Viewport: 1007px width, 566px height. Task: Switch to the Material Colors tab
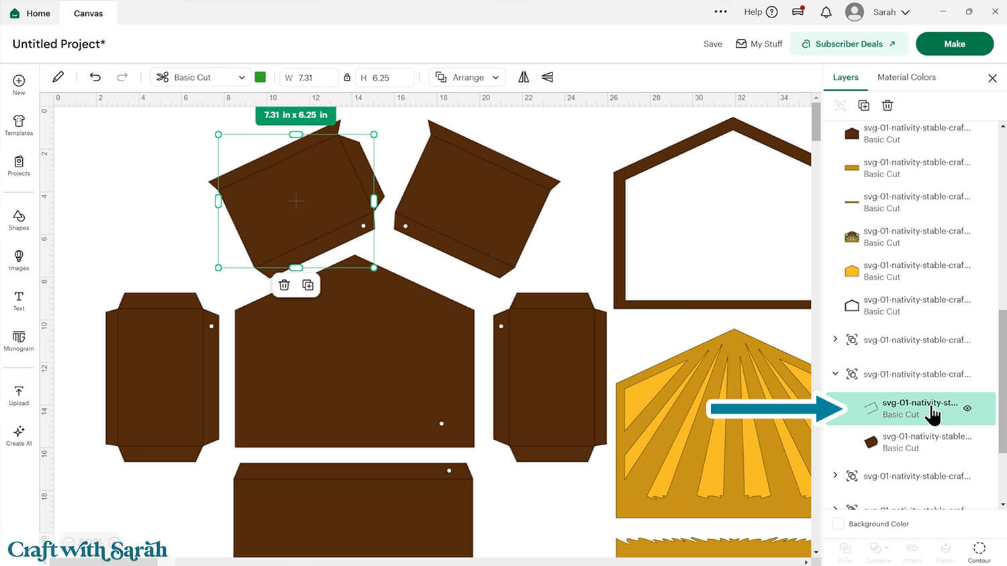[906, 77]
